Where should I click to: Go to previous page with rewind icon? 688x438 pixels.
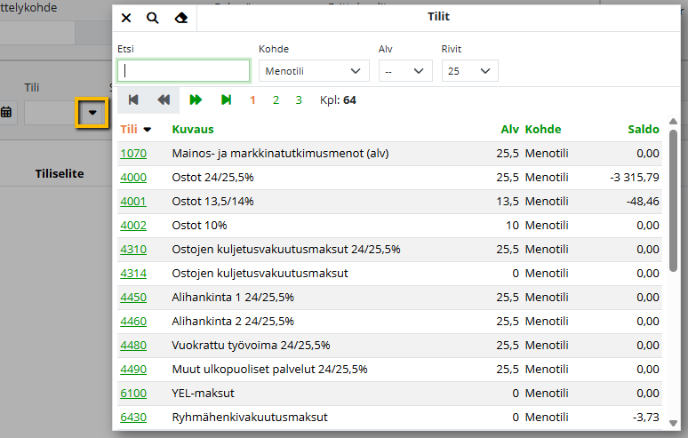(x=164, y=100)
